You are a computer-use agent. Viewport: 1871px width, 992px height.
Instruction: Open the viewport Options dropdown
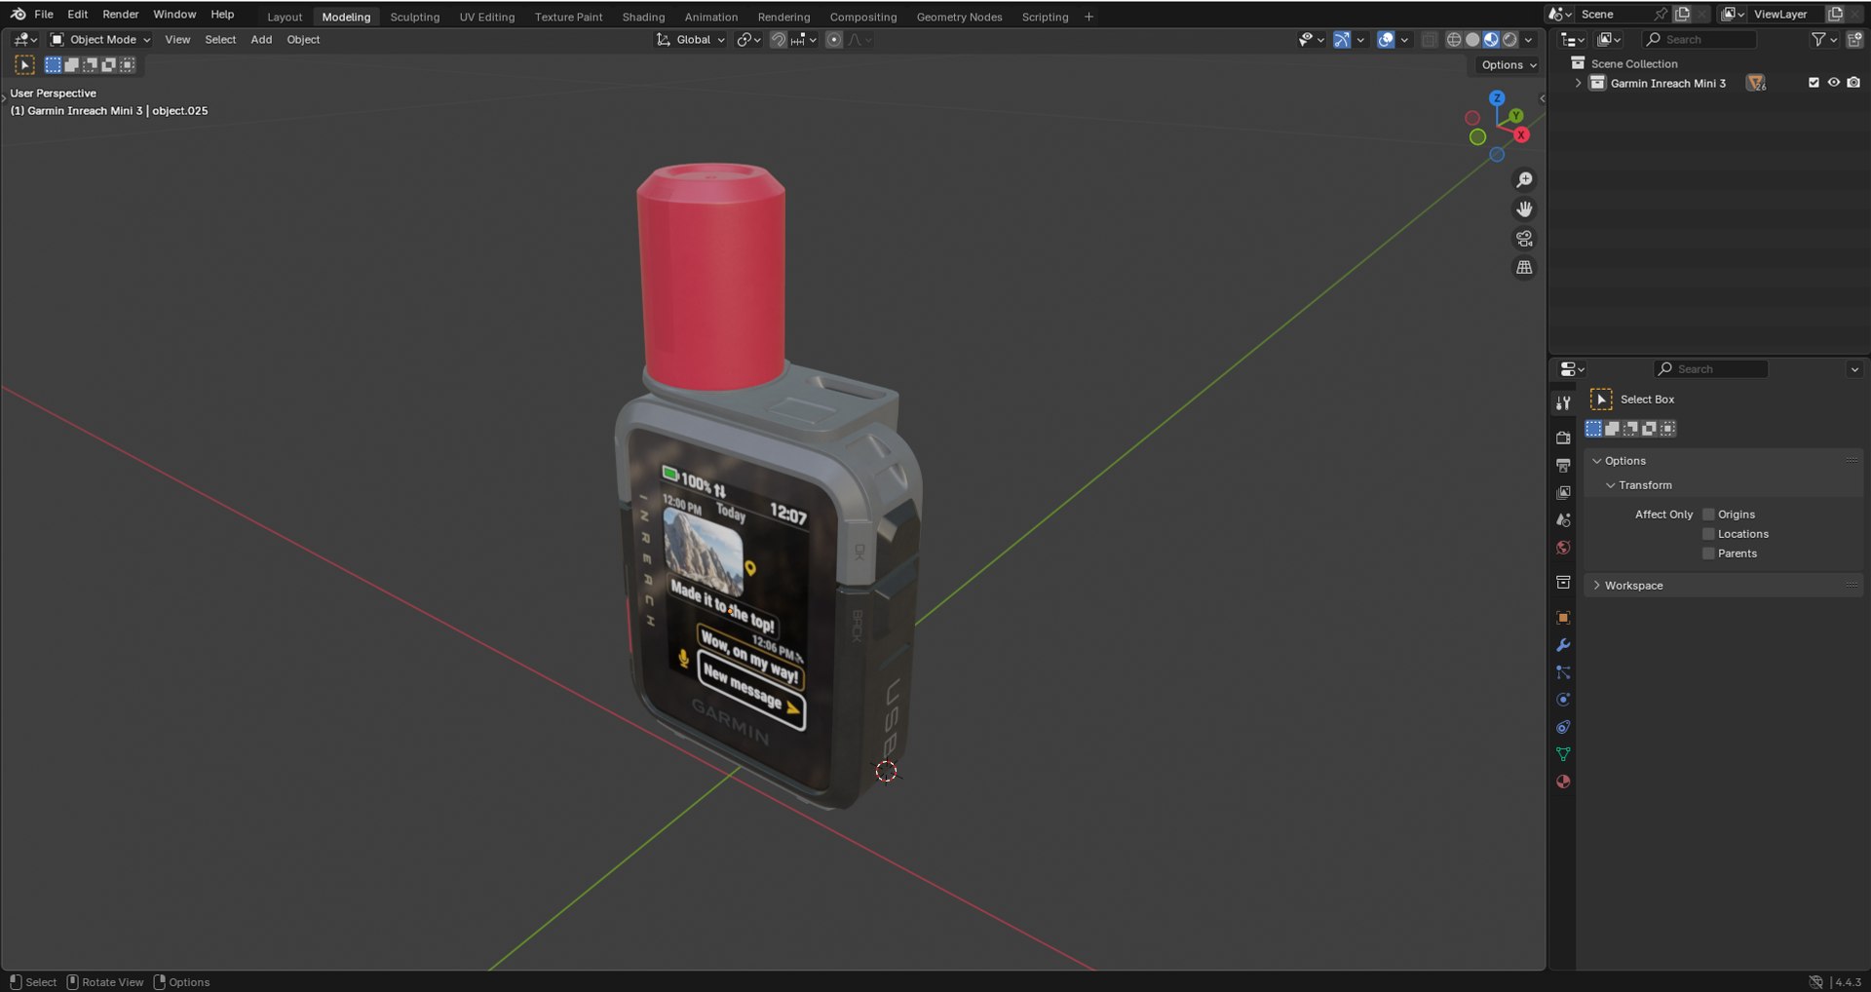point(1508,65)
